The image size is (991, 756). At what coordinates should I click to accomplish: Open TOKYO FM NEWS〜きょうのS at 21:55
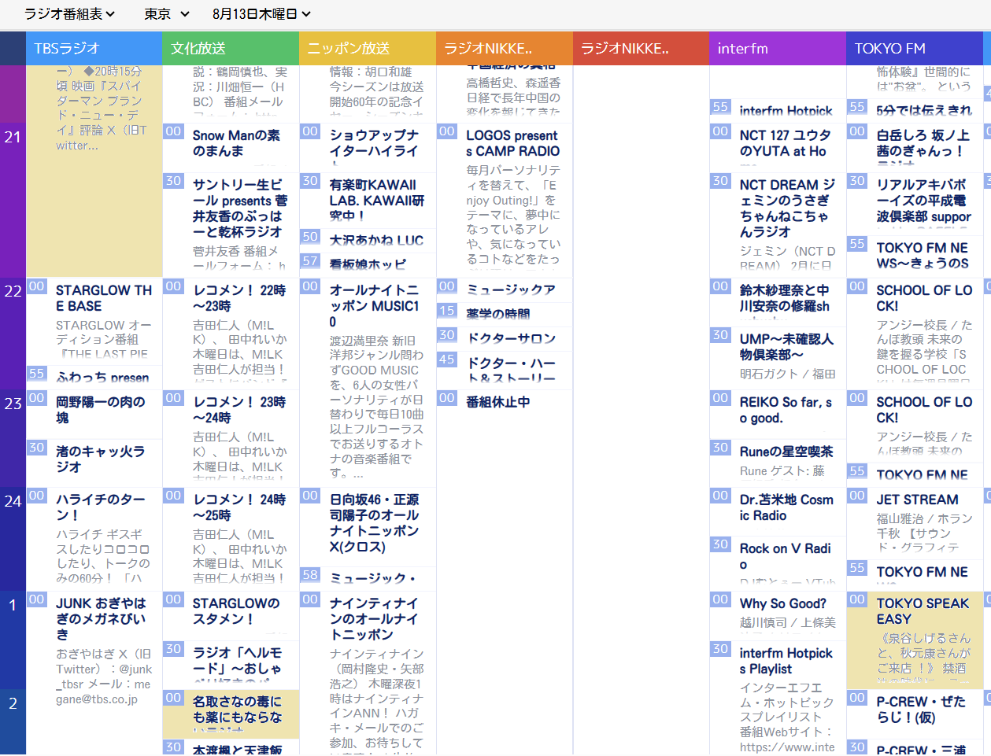923,256
